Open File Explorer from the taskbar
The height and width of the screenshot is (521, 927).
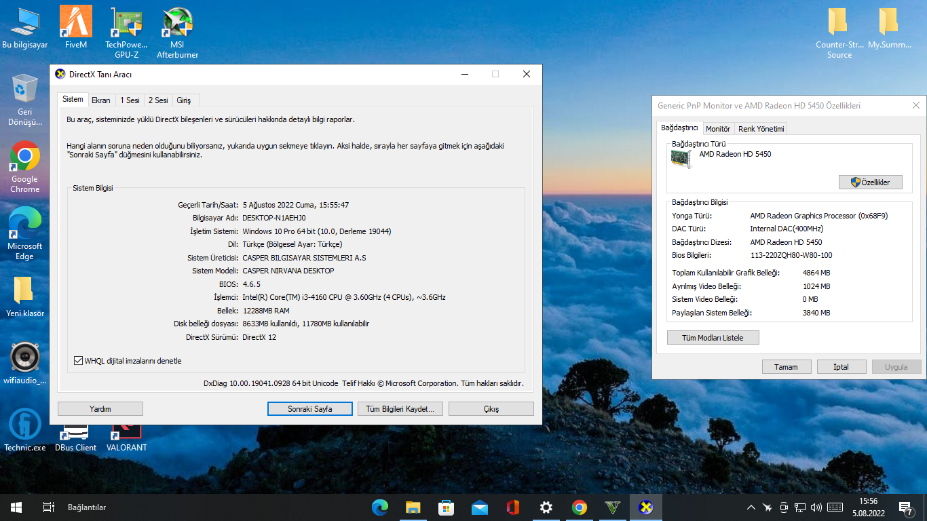(x=413, y=507)
